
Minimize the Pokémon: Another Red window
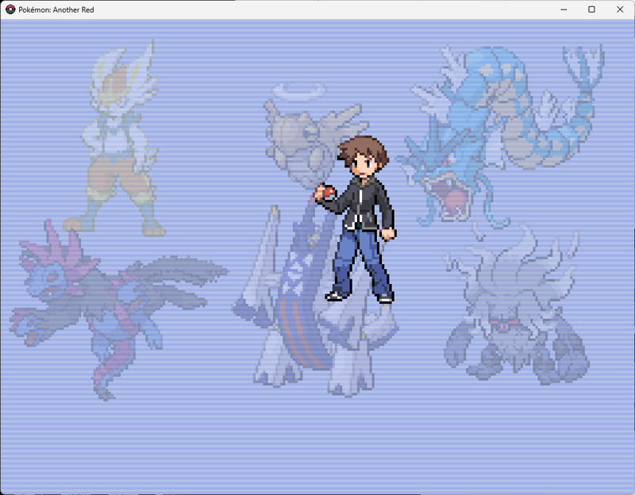[564, 10]
